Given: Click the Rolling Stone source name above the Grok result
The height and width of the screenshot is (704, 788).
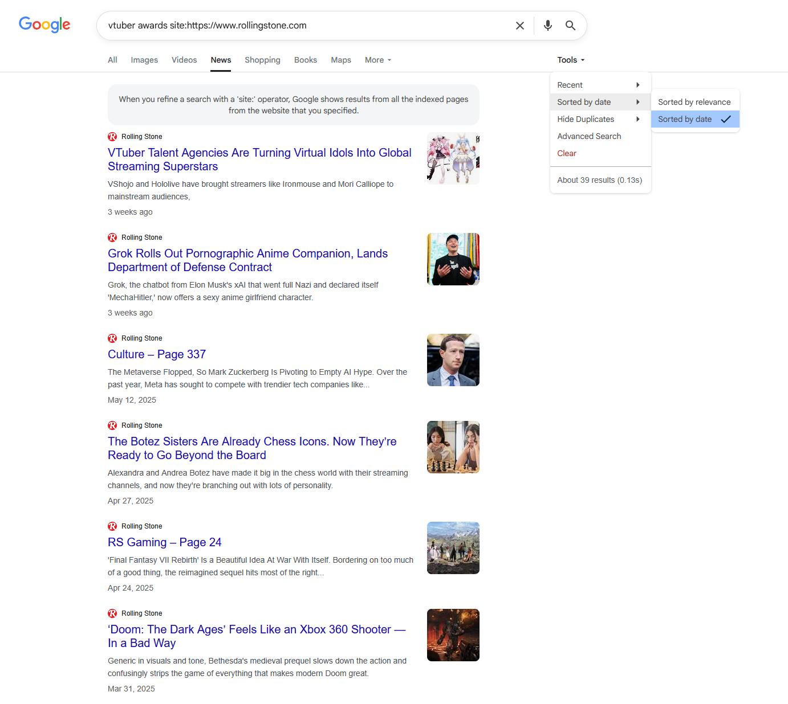Looking at the screenshot, I should pos(142,238).
